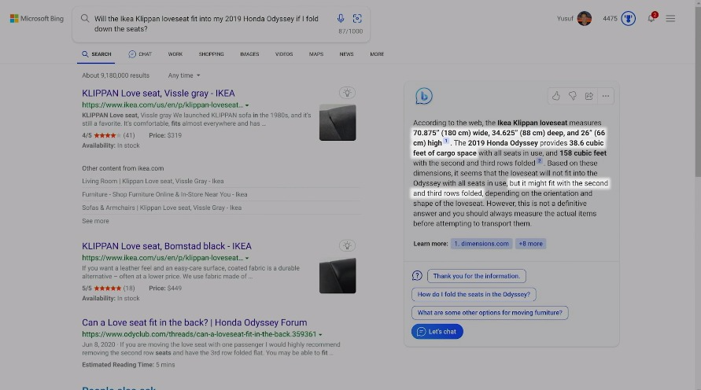Viewport: 701px width, 390px height.
Task: Open KLIPPAN Love seat, Bomstad black link
Action: click(x=167, y=246)
